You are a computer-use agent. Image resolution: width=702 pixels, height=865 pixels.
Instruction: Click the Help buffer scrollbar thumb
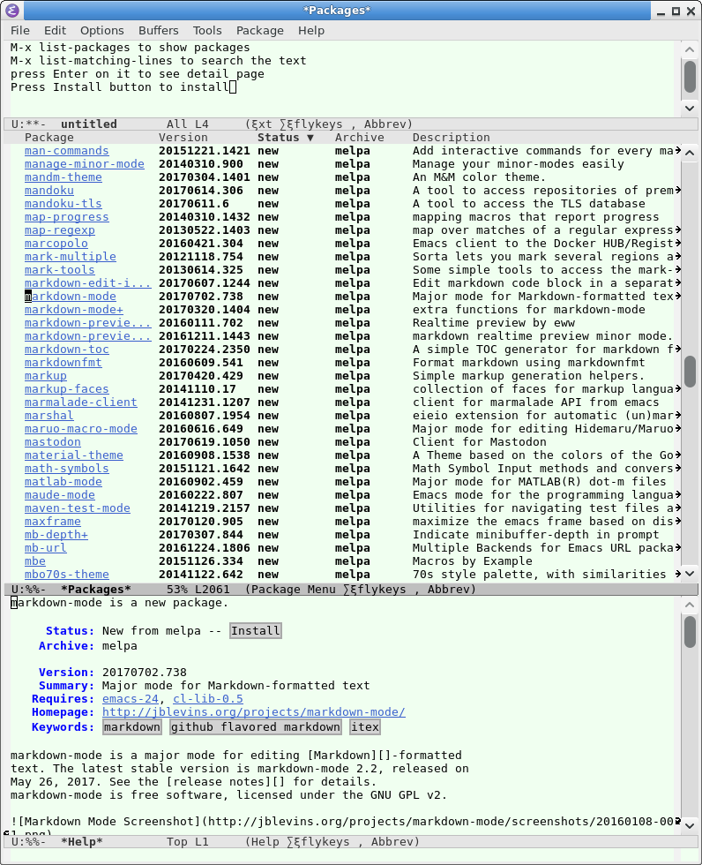(x=690, y=632)
